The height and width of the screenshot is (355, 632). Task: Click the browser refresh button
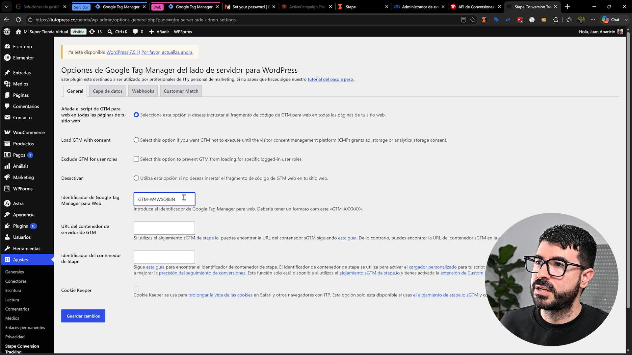click(x=18, y=20)
